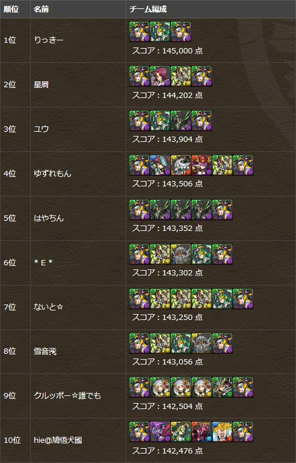Click the gray armored monster in ＊Ｅ＊ team

181,255
